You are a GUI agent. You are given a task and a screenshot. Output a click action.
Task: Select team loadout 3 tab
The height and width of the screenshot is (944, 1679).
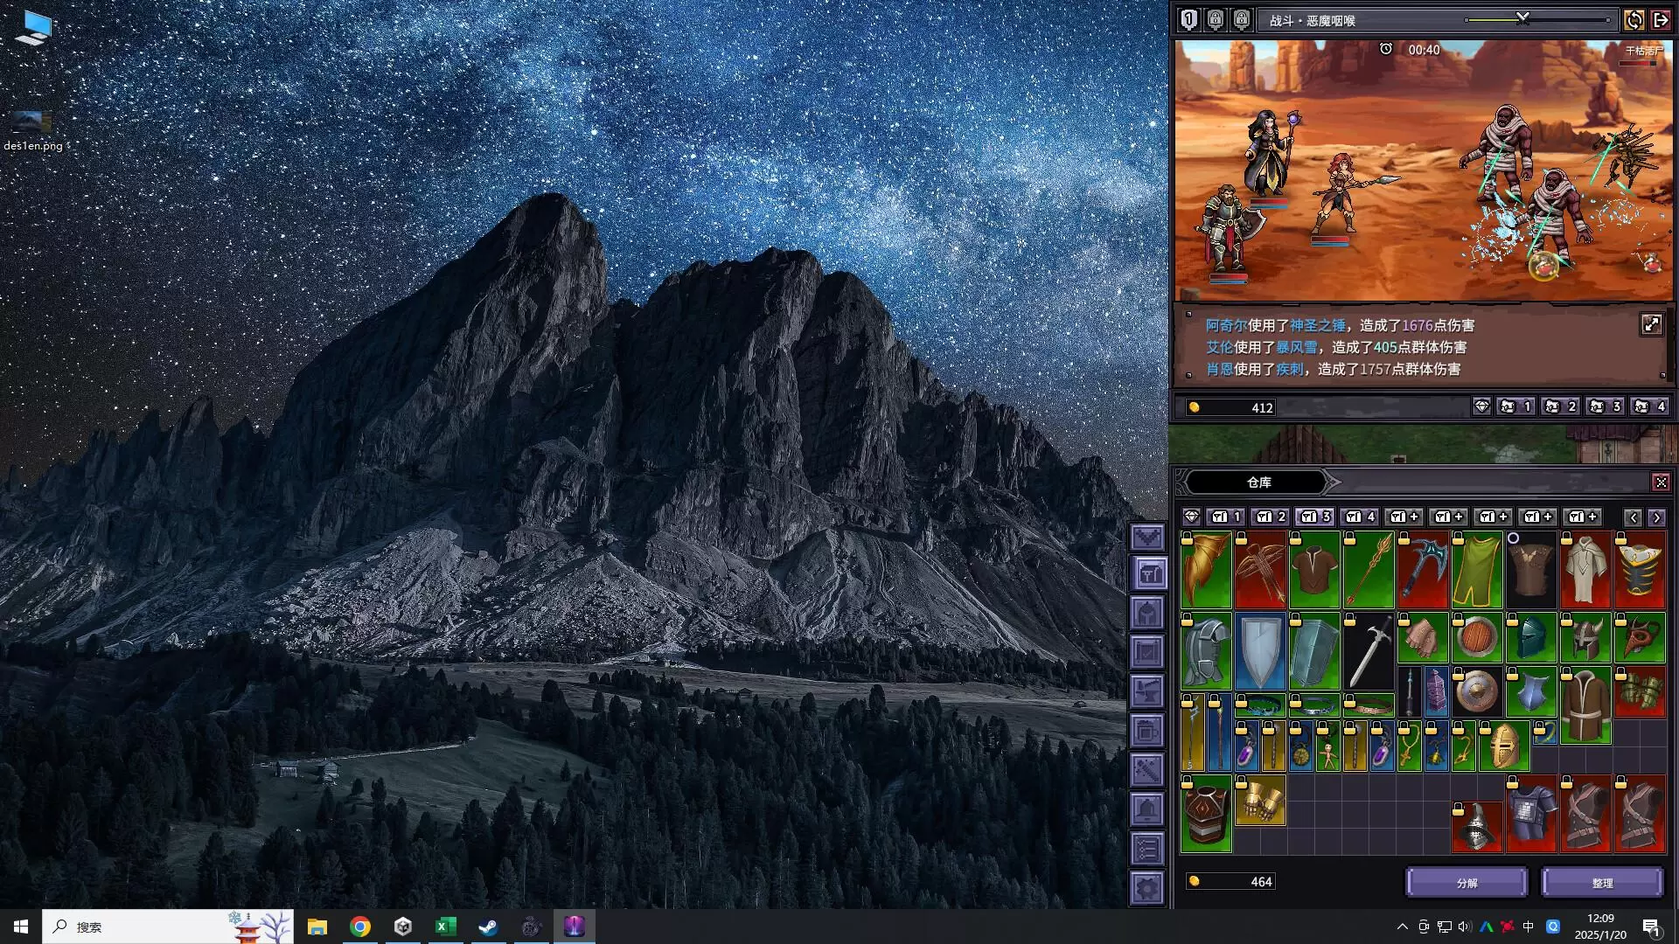coord(1605,406)
